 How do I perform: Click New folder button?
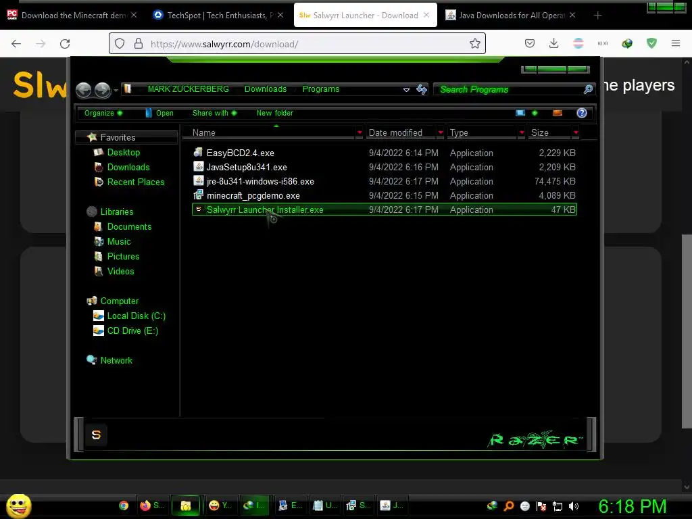click(275, 113)
